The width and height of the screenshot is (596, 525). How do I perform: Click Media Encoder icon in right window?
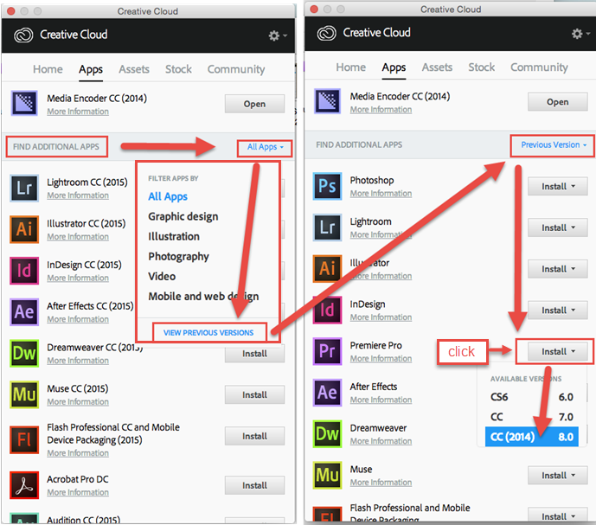tap(327, 100)
